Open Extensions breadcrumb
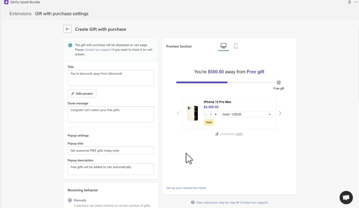 [x=20, y=14]
